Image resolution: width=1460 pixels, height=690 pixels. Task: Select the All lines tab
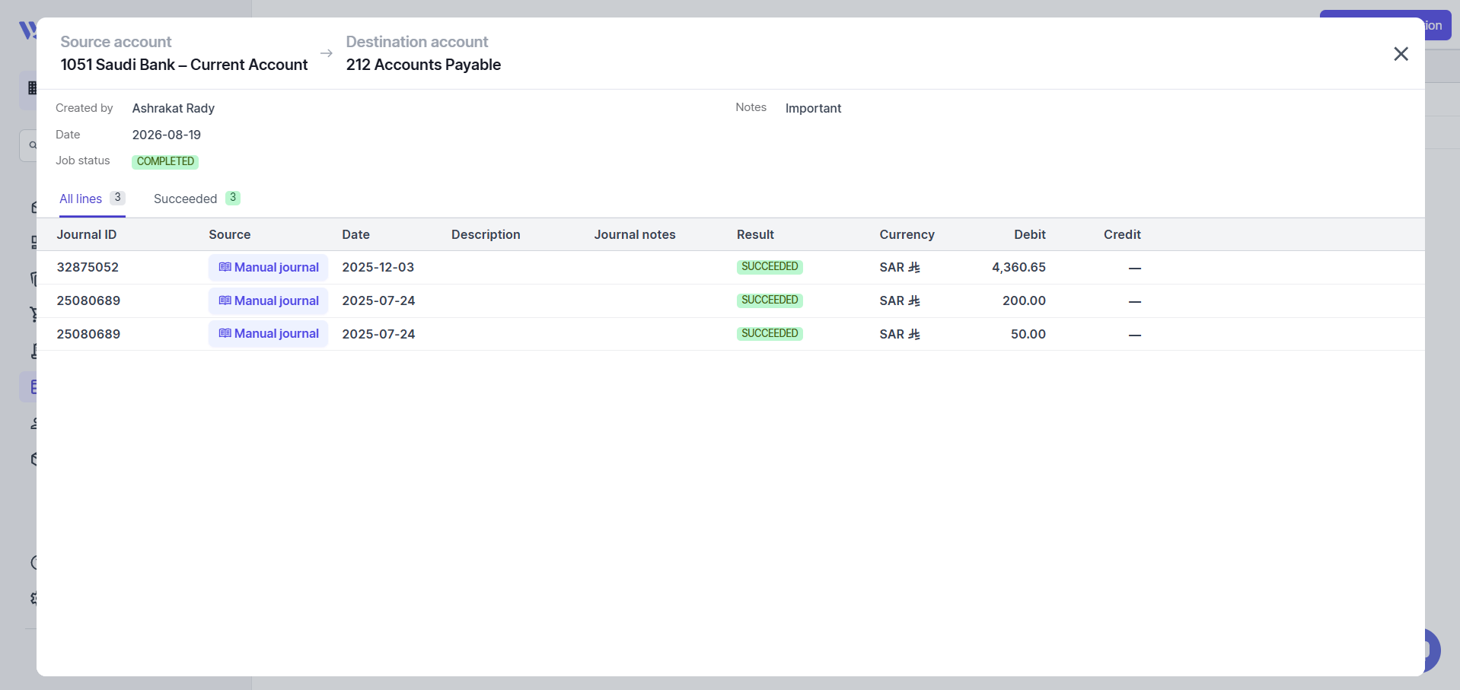[92, 199]
